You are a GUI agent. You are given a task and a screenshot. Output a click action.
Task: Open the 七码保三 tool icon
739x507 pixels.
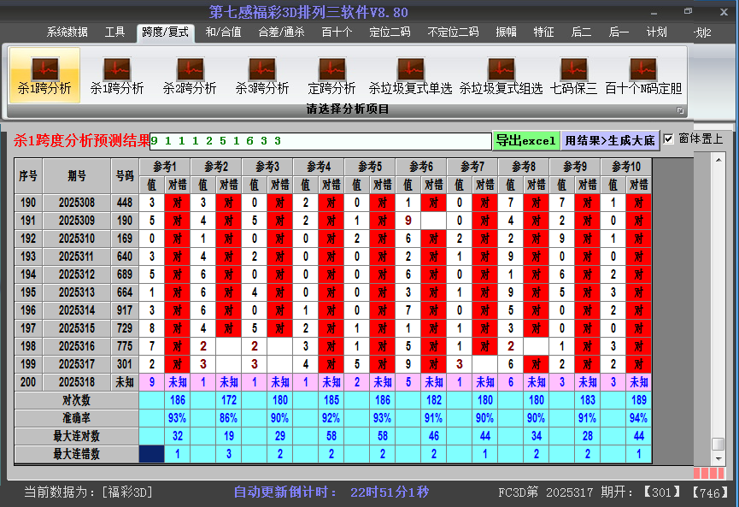click(x=573, y=75)
